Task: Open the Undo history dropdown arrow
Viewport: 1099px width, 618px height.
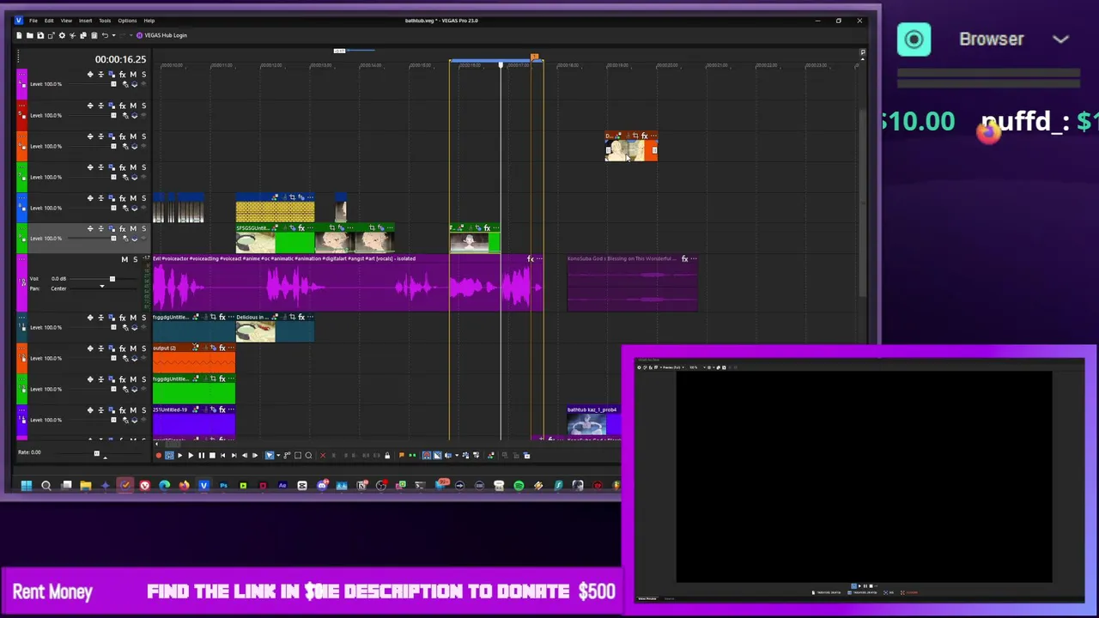Action: (x=114, y=35)
